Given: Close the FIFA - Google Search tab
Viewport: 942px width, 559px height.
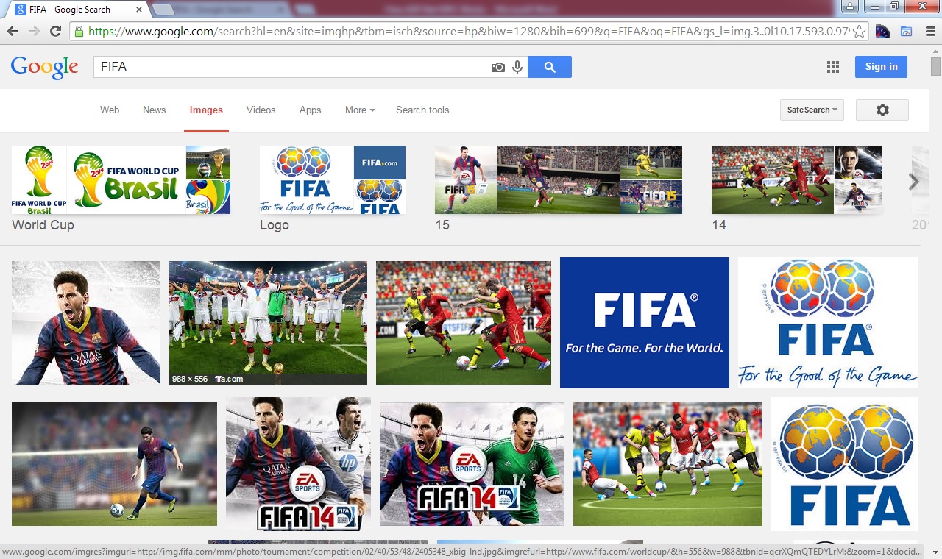Looking at the screenshot, I should 138,10.
